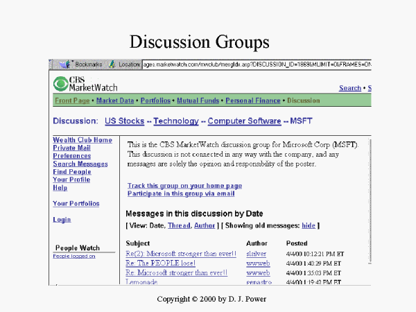Open Private Mail in sidebar
This screenshot has width=416, height=312.
point(71,148)
